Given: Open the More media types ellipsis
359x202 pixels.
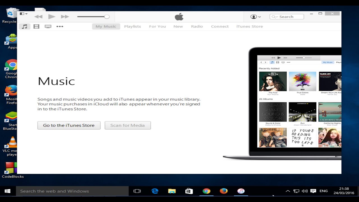Looking at the screenshot, I should tap(60, 26).
